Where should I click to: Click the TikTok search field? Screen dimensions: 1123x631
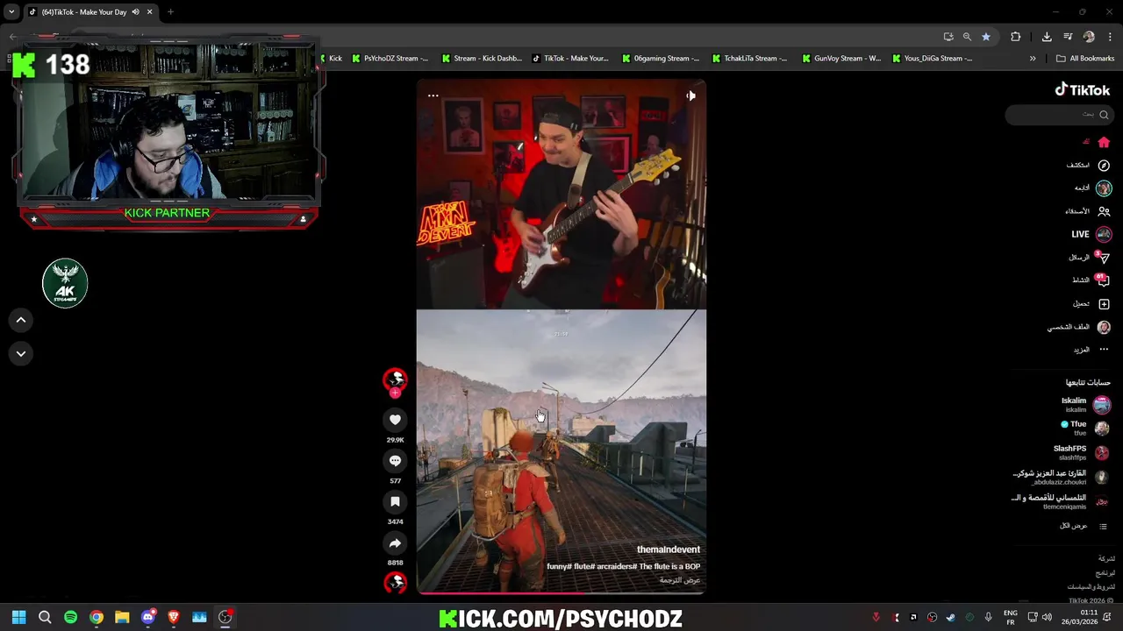point(1058,114)
